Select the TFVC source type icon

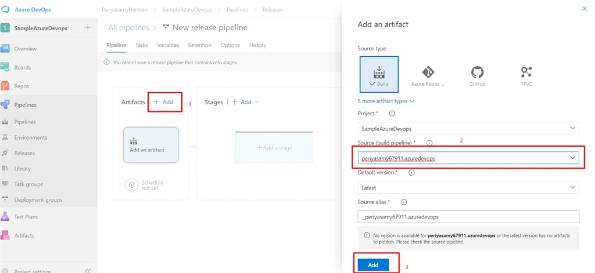click(x=526, y=72)
